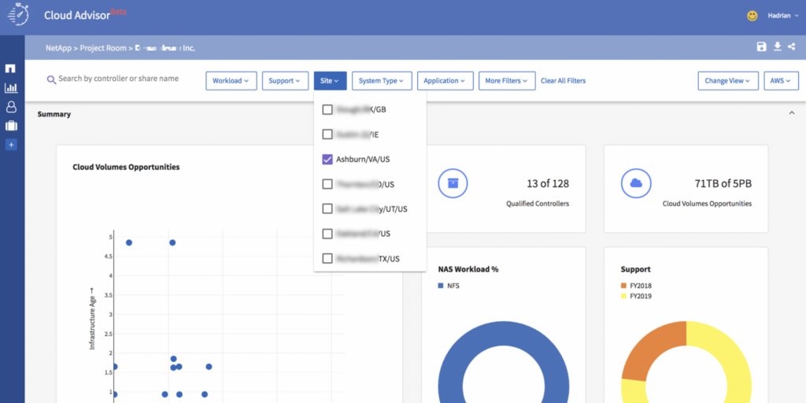Viewport: 806px width, 403px height.
Task: Click the plus icon in the sidebar
Action: coord(11,145)
